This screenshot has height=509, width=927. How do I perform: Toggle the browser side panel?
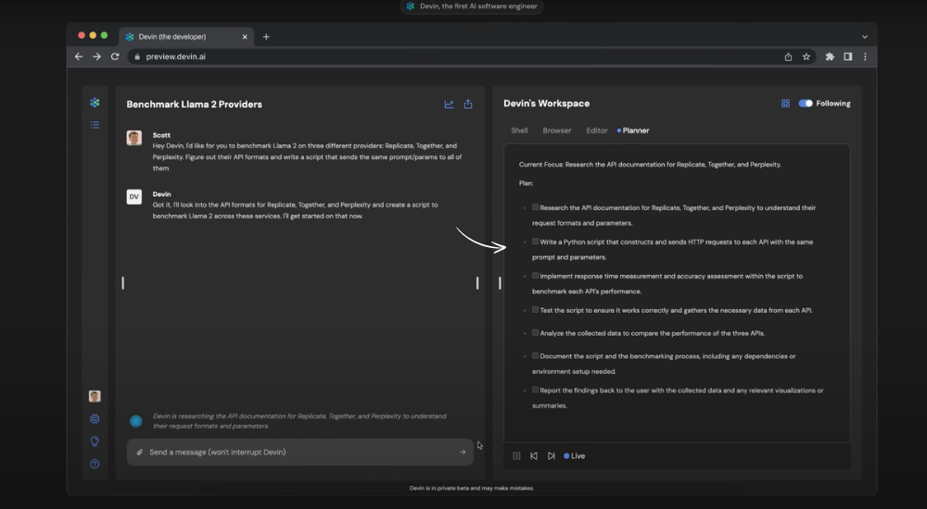848,56
